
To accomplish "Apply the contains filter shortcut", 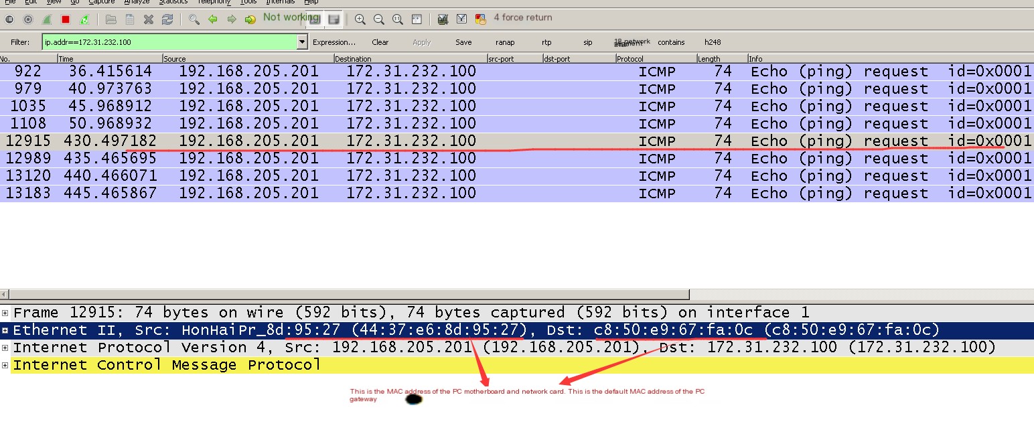I will click(x=671, y=42).
